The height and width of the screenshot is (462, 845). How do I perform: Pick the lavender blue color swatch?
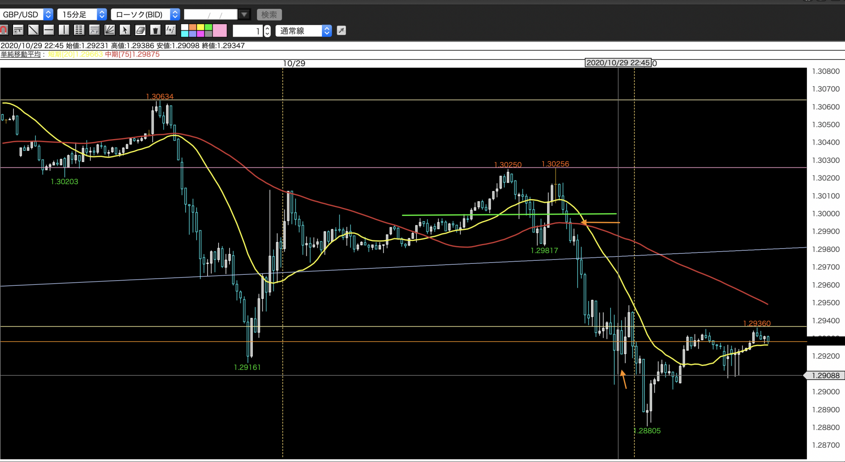pos(193,33)
